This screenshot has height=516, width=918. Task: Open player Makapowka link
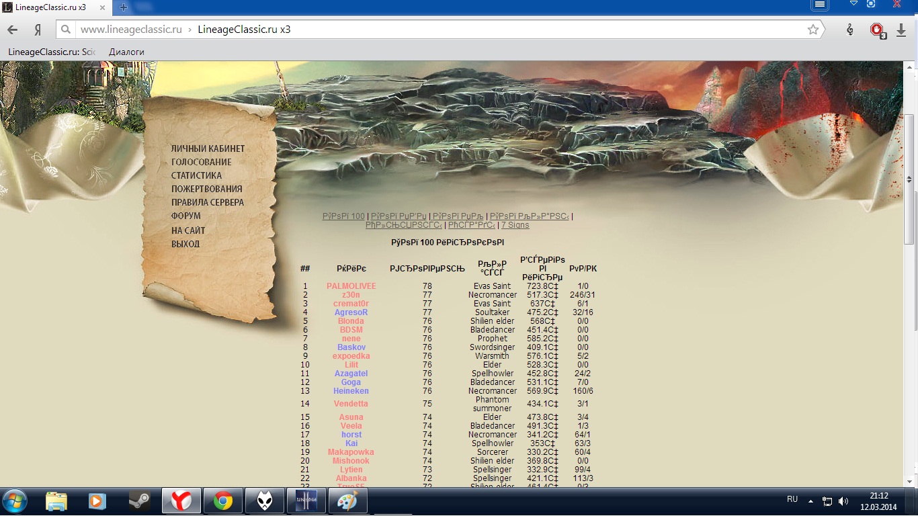tap(351, 452)
